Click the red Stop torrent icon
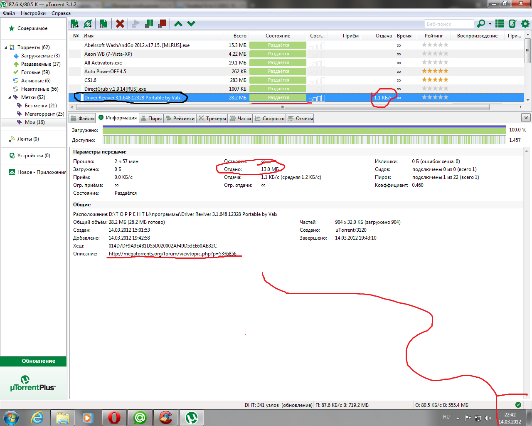Viewport: 532px width, 426px height. tap(162, 24)
